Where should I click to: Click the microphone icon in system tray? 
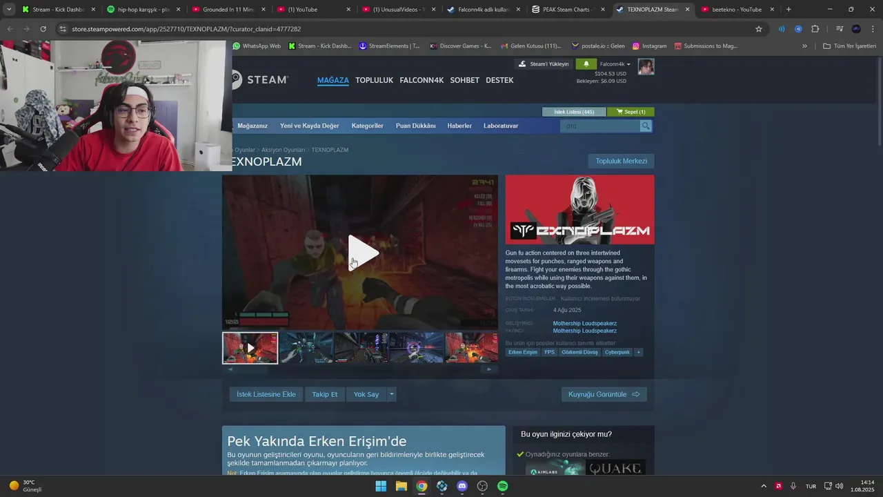[793, 486]
